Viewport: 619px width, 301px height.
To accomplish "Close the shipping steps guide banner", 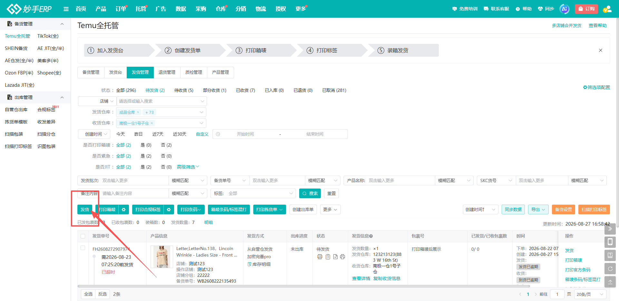I will pyautogui.click(x=601, y=50).
